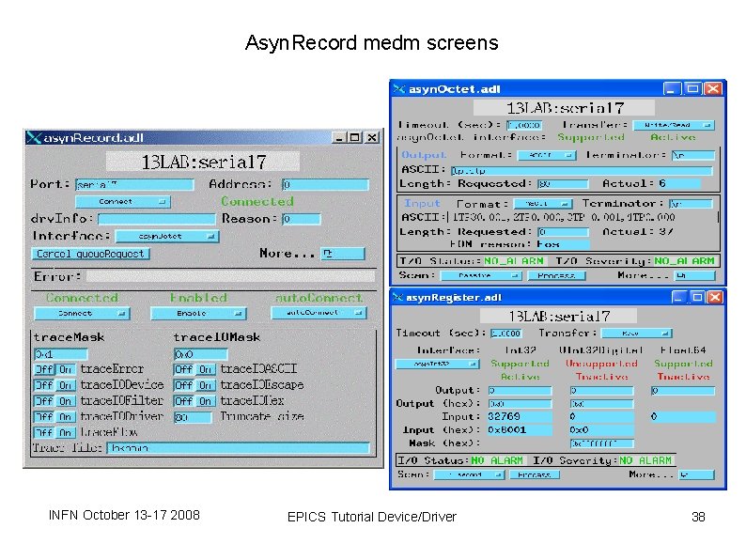The image size is (746, 559).
Task: Click the traceIOMask value field
Action: [x=200, y=354]
